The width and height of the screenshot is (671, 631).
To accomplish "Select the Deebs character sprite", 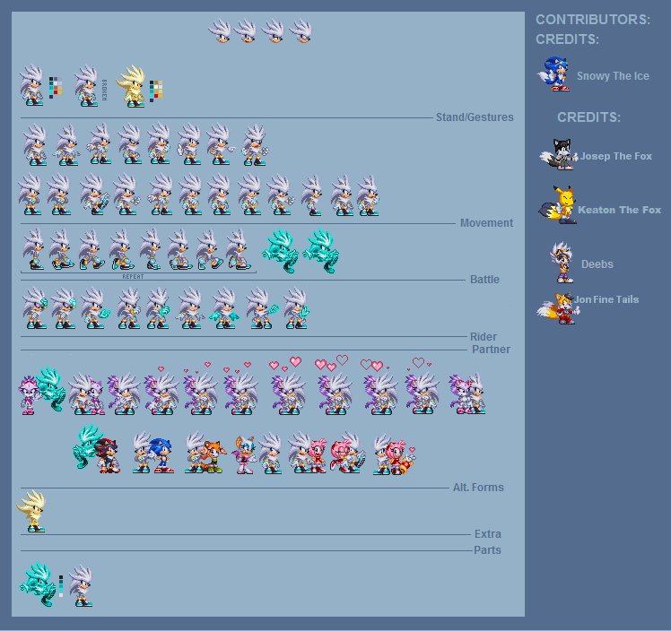I will coord(562,262).
